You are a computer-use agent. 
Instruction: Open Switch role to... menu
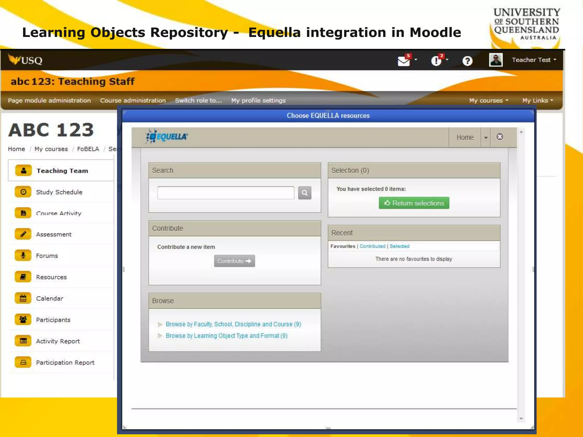[198, 100]
